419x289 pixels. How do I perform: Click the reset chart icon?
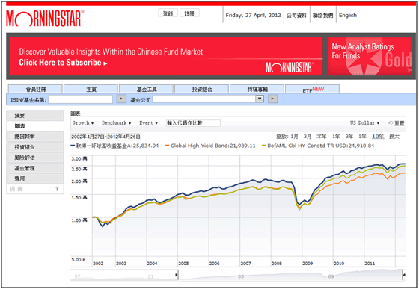[x=391, y=123]
